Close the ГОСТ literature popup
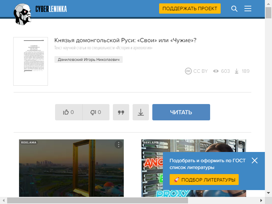272x204 pixels. [255, 160]
